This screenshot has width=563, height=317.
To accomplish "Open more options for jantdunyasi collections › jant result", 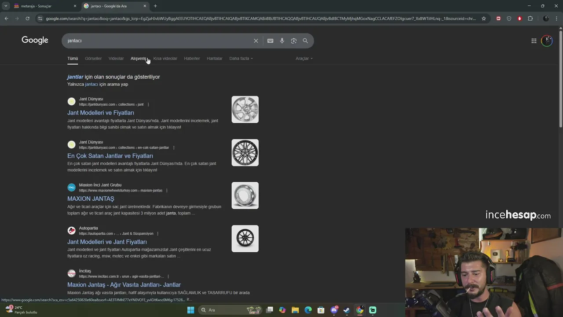I will 148,105.
